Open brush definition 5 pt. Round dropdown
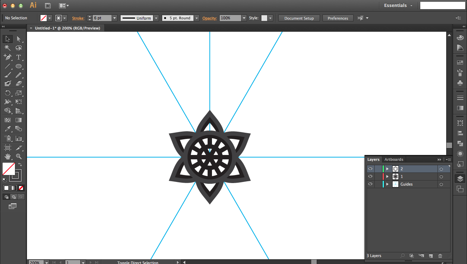This screenshot has height=264, width=467. tap(197, 18)
